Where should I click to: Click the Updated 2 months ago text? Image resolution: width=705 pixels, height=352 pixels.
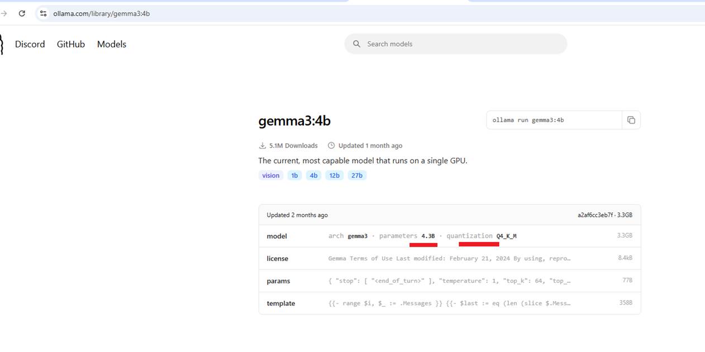(297, 215)
